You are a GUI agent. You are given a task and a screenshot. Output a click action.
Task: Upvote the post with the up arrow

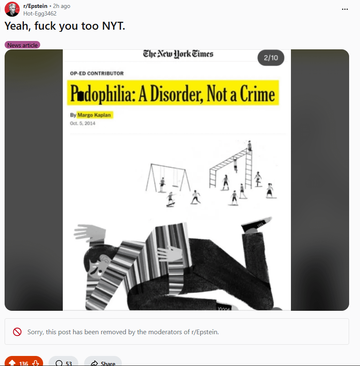click(12, 363)
